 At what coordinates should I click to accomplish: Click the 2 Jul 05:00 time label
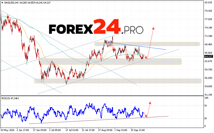pos(55,130)
